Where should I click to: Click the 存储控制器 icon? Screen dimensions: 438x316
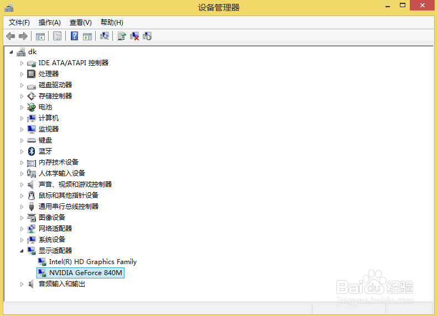[32, 96]
